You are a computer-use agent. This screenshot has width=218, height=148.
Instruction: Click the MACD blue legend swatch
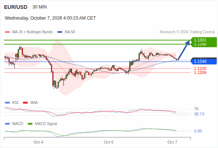coord(7,124)
